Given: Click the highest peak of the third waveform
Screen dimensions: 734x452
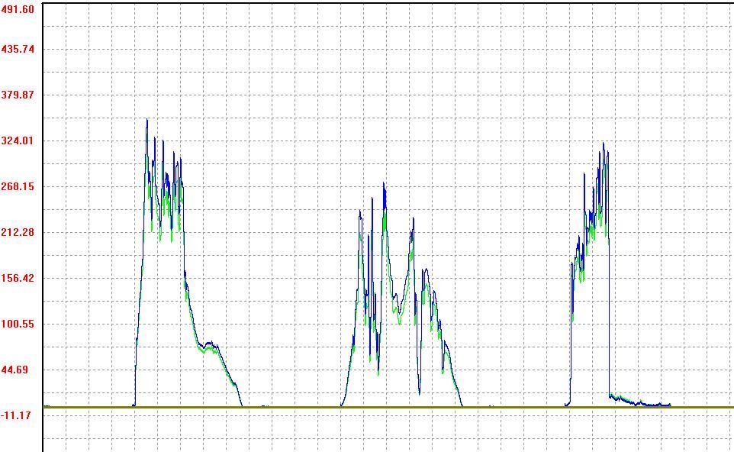Looking at the screenshot, I should [x=603, y=144].
